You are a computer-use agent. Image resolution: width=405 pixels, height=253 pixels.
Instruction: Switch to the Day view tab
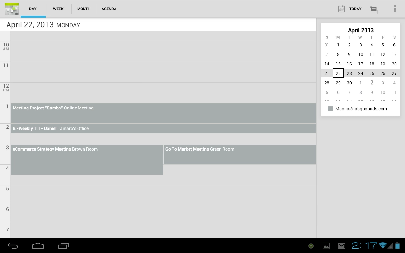[x=33, y=9]
